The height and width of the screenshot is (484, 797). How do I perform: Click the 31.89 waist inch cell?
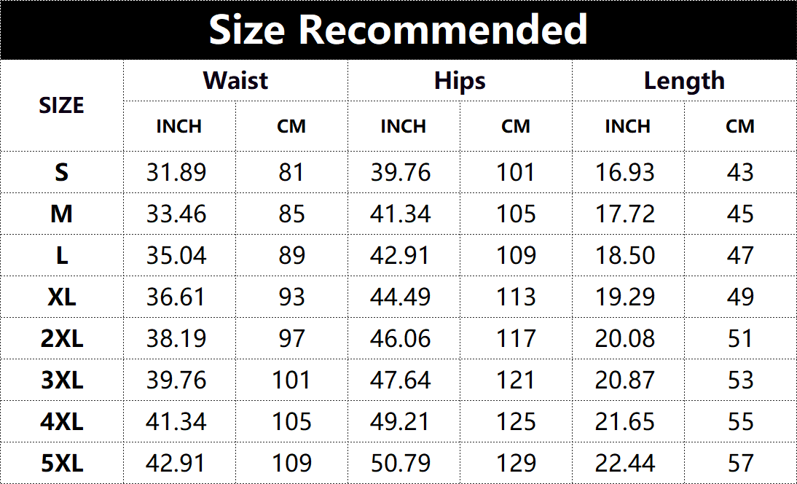[x=176, y=172]
